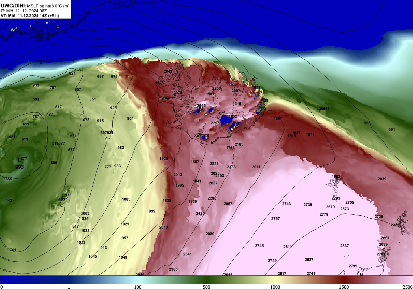
Task: Click the height value 2757
Action: [x=276, y=219]
